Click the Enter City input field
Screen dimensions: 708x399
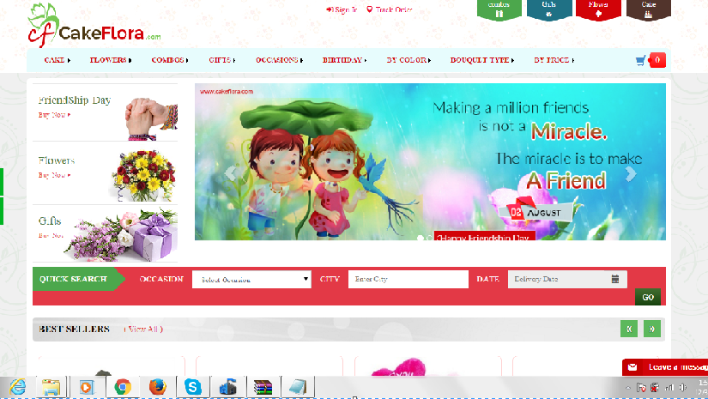(408, 279)
